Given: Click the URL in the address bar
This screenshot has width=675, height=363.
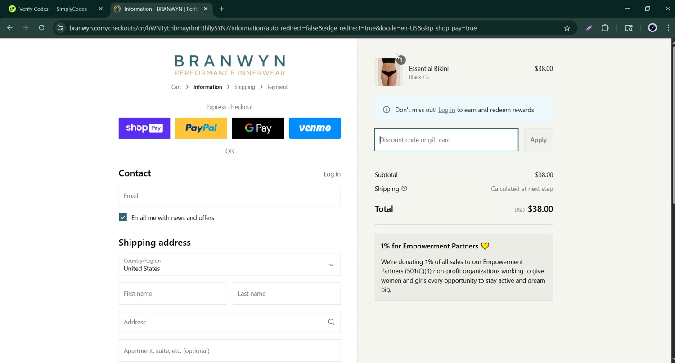Looking at the screenshot, I should (273, 28).
